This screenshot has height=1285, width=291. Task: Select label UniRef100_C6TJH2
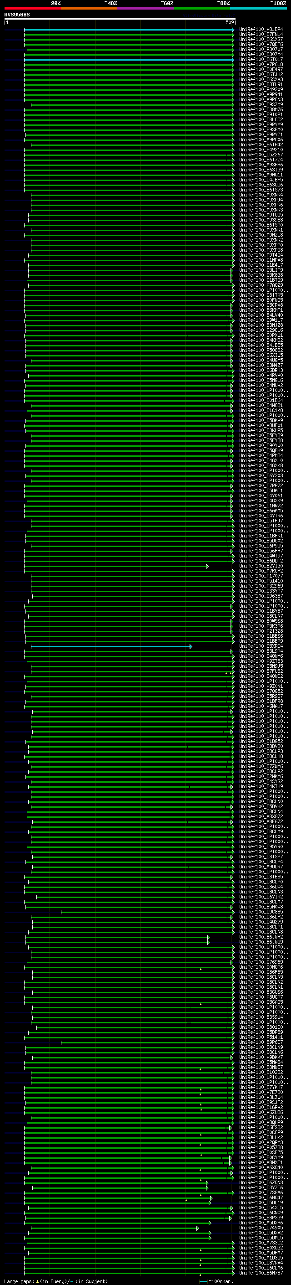coord(261,74)
